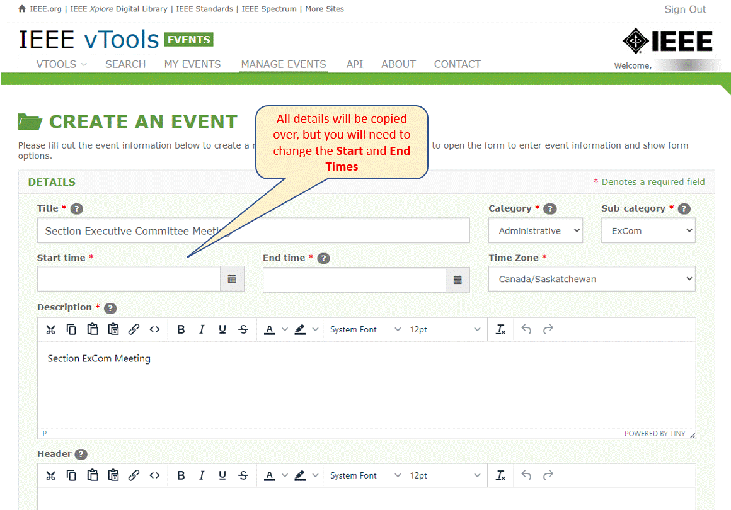Insert link using Description toolbar link icon
The image size is (731, 510).
[x=134, y=330]
